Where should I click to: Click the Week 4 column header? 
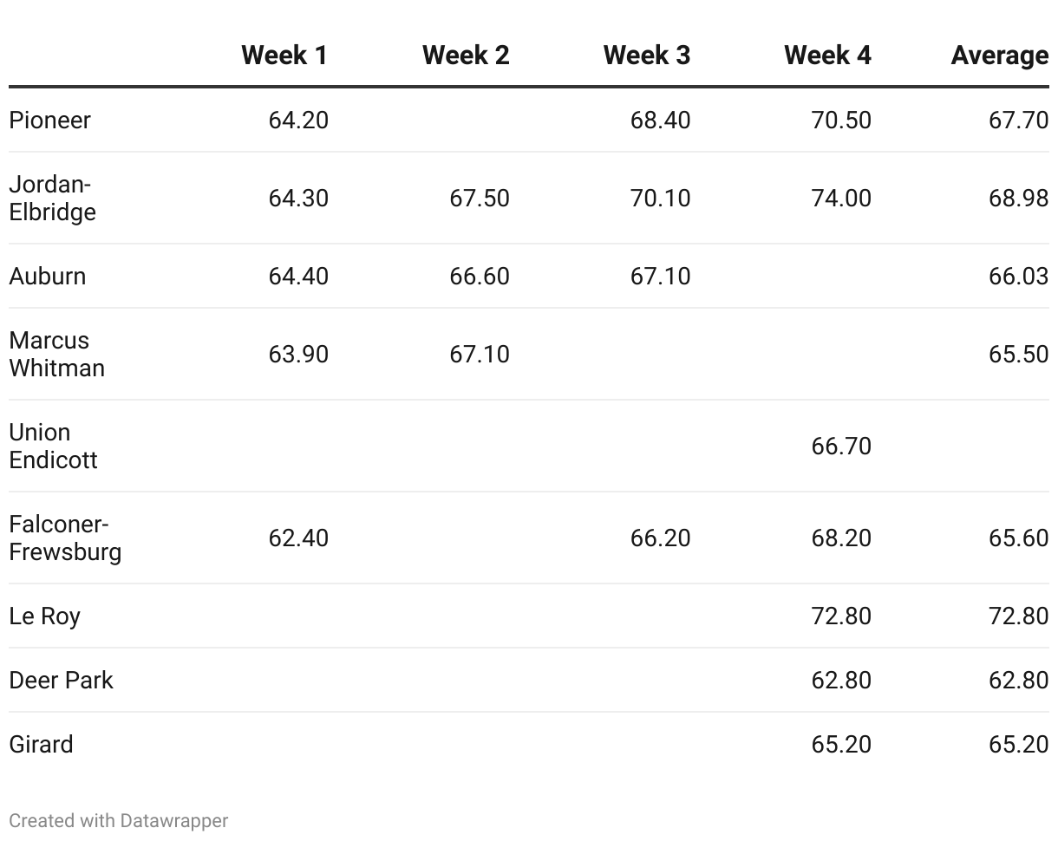pyautogui.click(x=827, y=55)
